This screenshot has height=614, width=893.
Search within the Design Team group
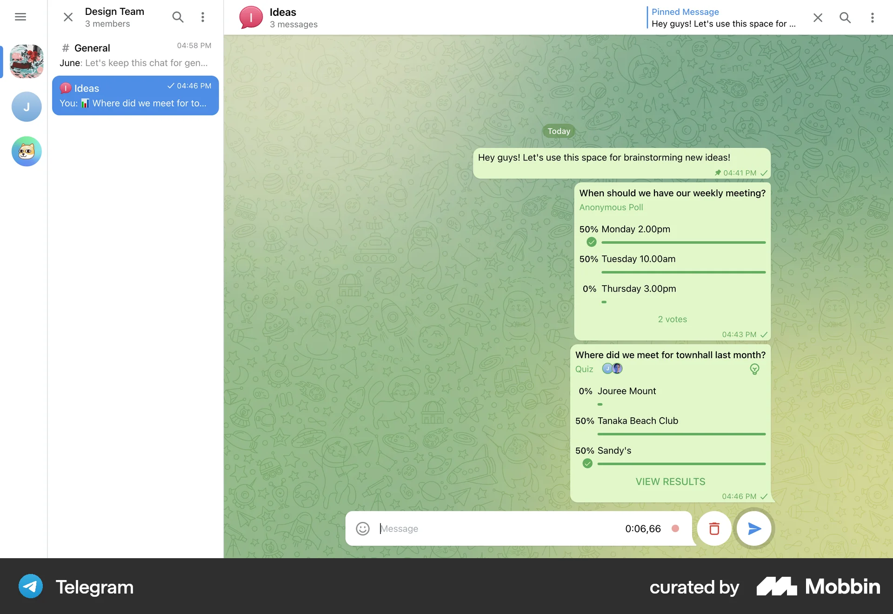[178, 17]
